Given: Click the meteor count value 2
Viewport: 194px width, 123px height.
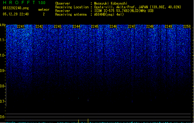Looking at the screenshot, I should [44, 14].
